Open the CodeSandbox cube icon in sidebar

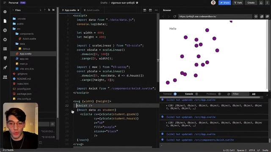coord(5,12)
